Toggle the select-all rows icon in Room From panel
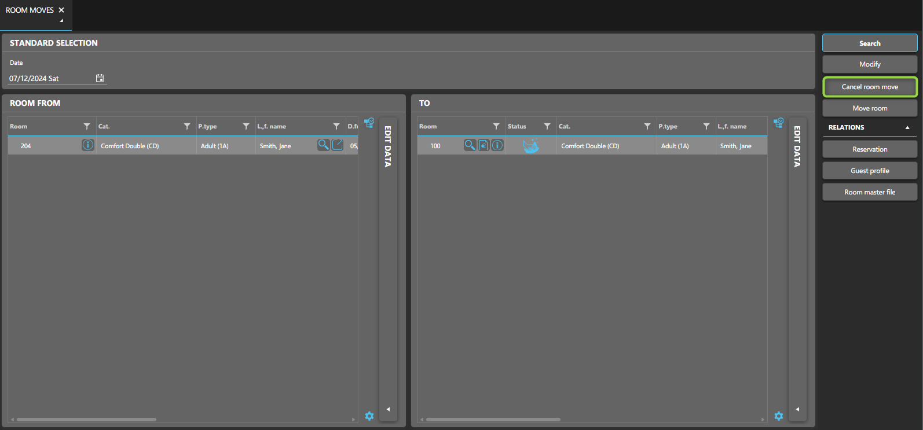Image resolution: width=923 pixels, height=430 pixels. click(369, 123)
